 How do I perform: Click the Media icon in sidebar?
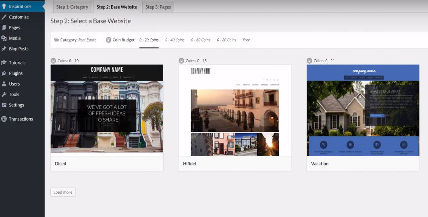pyautogui.click(x=4, y=38)
